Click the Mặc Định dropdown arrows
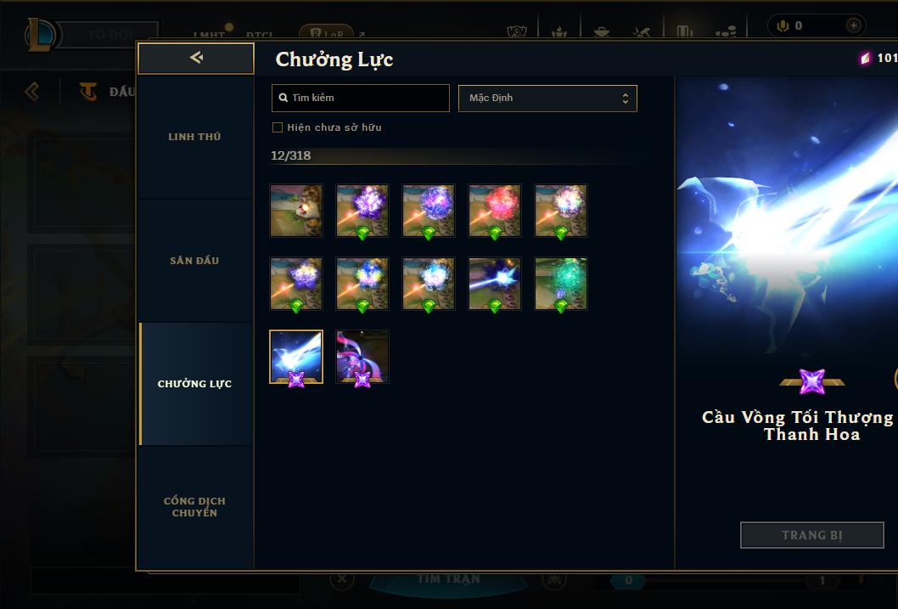The width and height of the screenshot is (898, 609). [x=626, y=98]
